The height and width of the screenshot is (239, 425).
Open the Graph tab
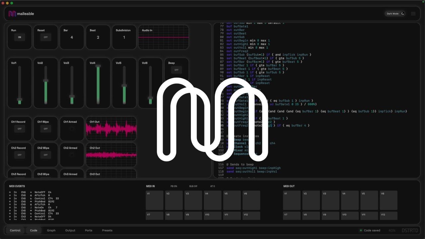(x=51, y=230)
